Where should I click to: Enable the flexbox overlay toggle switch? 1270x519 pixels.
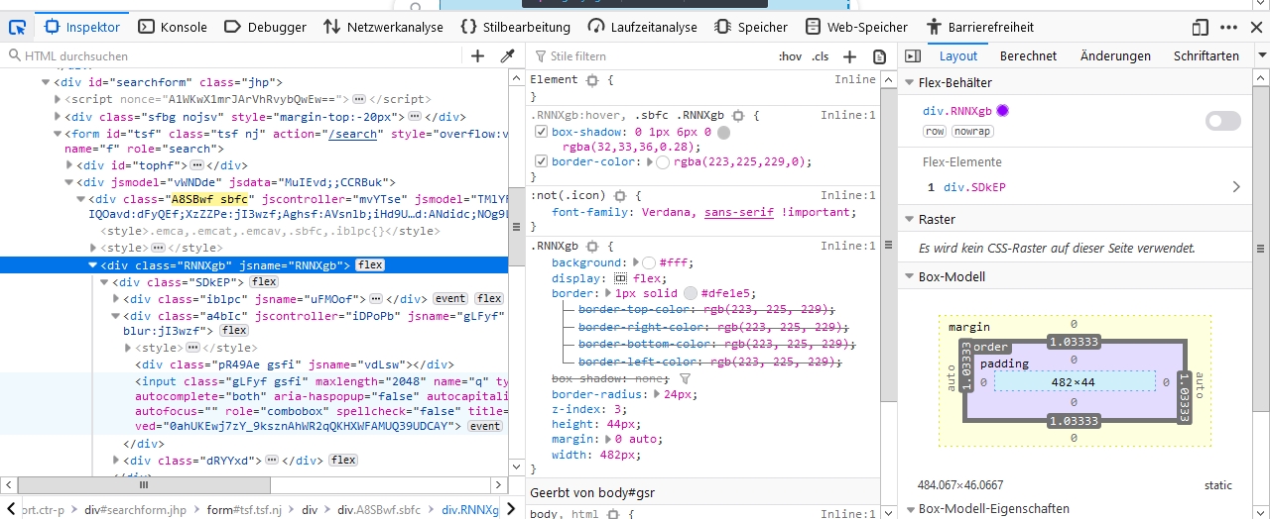(1222, 121)
